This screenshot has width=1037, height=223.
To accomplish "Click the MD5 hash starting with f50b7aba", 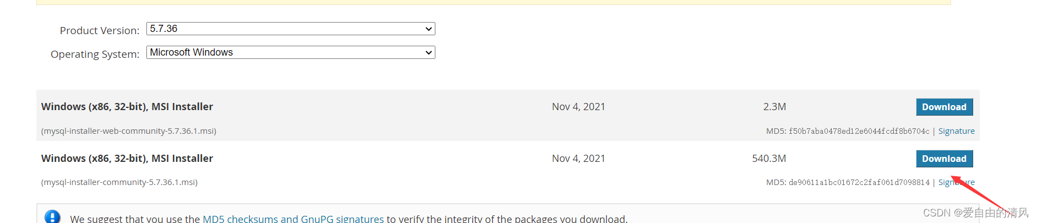I will (859, 131).
